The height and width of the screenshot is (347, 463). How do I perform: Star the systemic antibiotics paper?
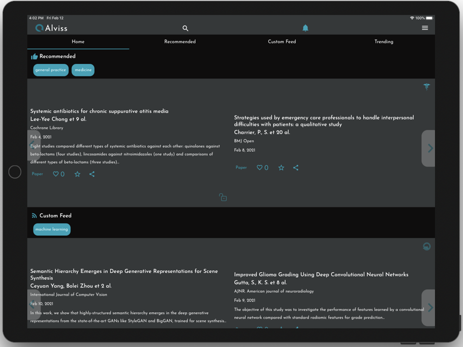77,174
